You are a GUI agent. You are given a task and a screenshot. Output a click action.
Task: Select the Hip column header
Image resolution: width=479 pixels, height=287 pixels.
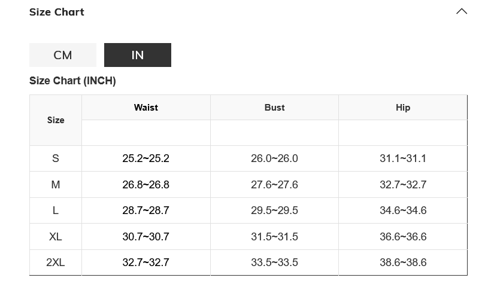click(x=403, y=108)
